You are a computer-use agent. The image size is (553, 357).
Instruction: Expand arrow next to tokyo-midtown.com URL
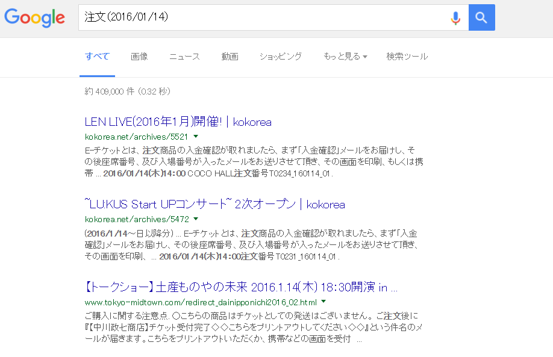point(323,302)
